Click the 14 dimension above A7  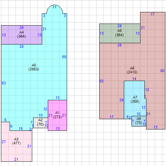tap(134, 79)
